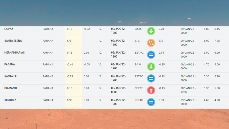
Task: Open the HERNANDARIAS station row
Action: click(x=14, y=53)
